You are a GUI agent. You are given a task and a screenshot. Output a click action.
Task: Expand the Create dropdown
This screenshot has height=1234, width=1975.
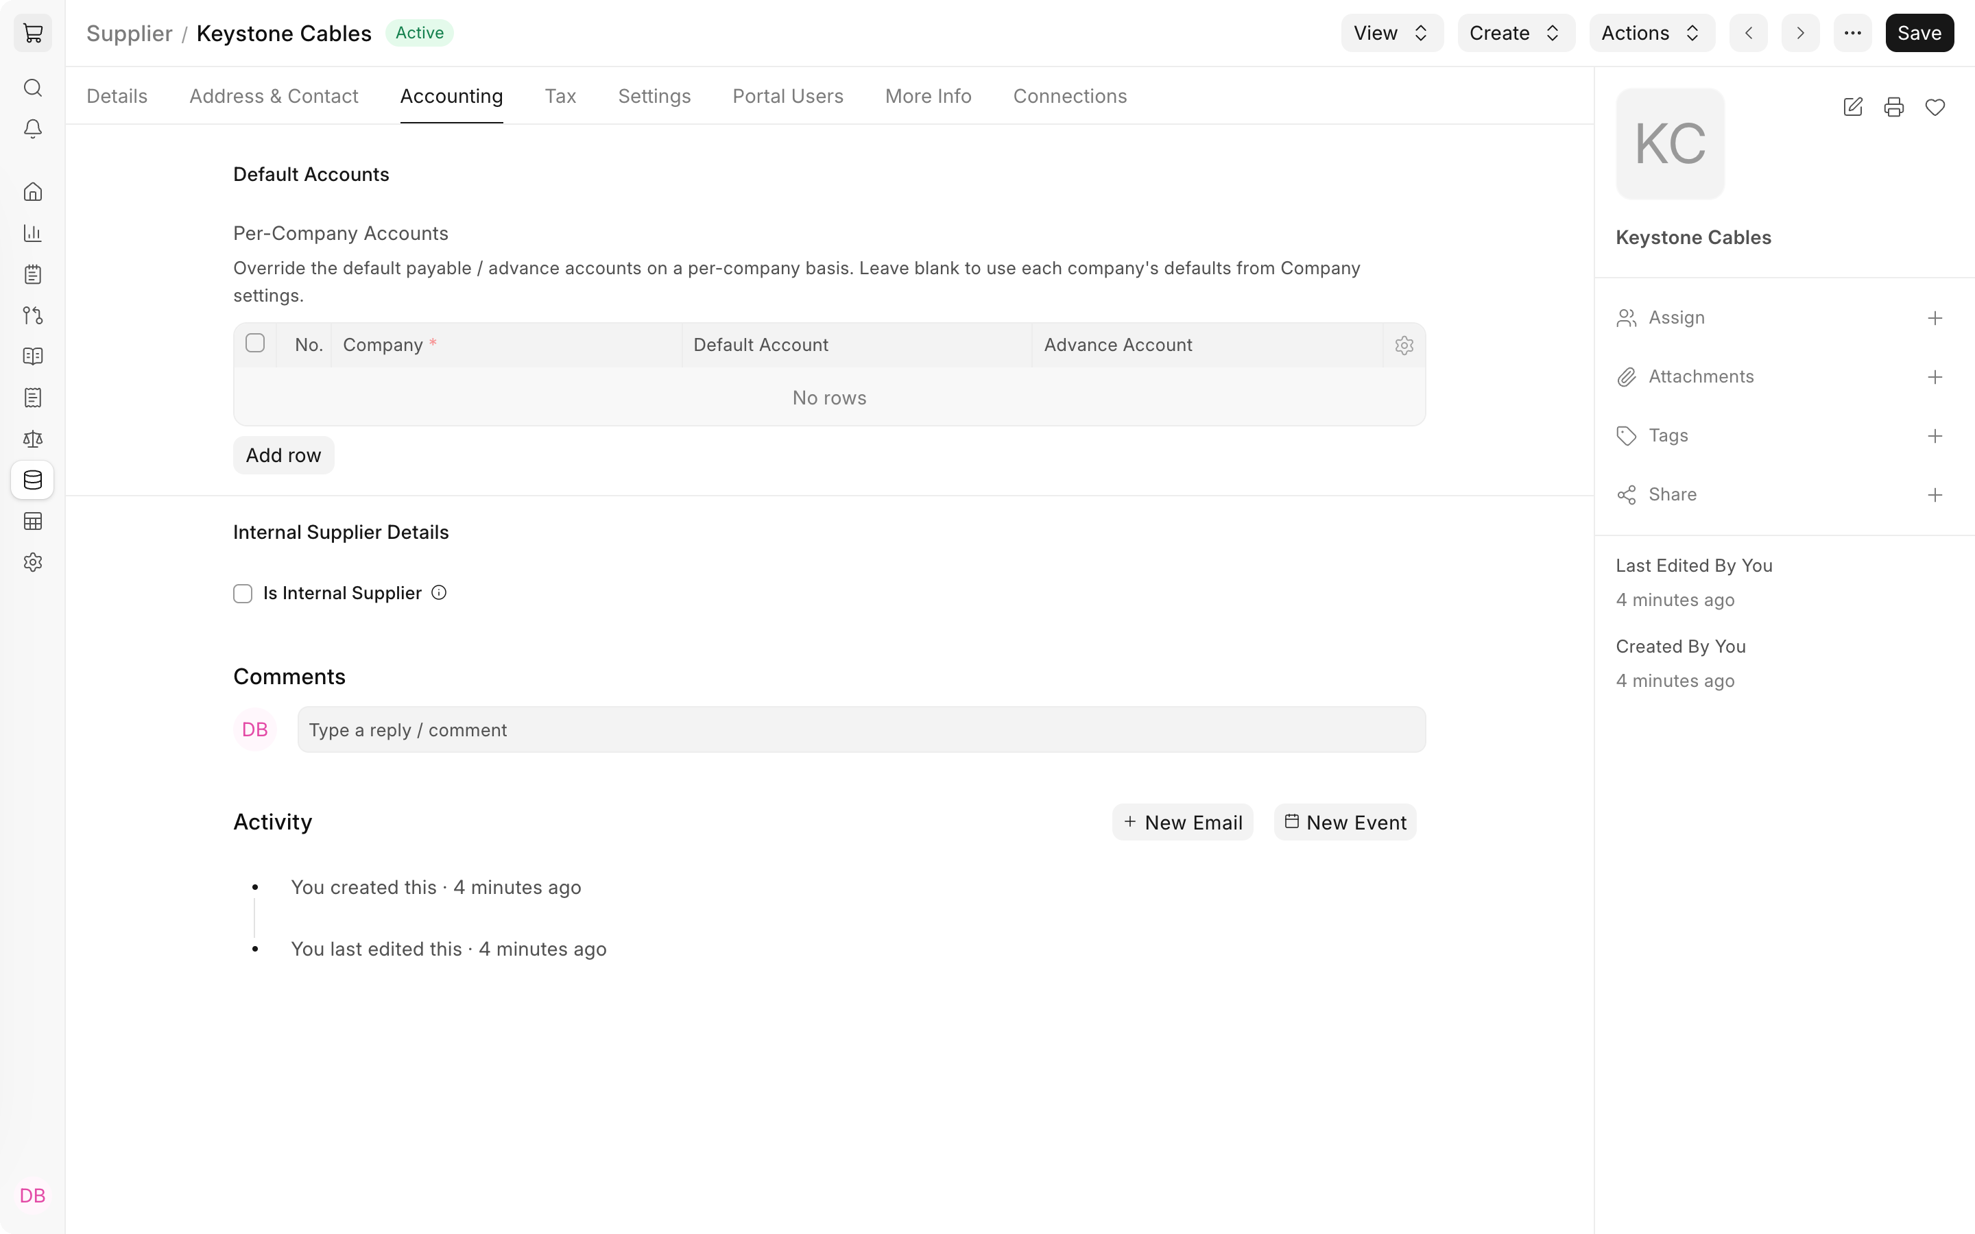point(1516,34)
